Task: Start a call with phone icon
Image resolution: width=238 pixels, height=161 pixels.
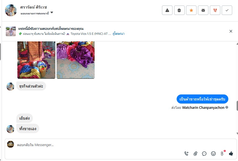Action: [x=186, y=154]
